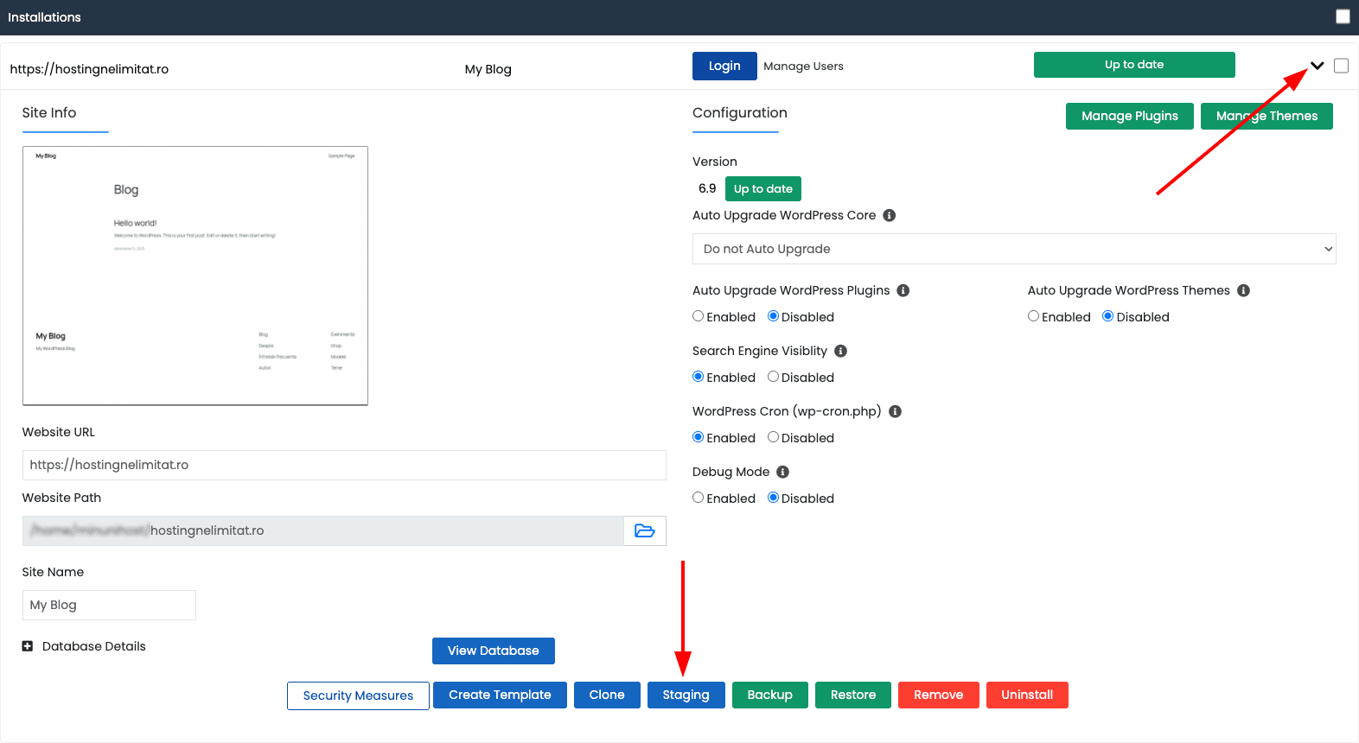The width and height of the screenshot is (1359, 743).
Task: Enable Debug Mode radio option
Action: (x=699, y=498)
